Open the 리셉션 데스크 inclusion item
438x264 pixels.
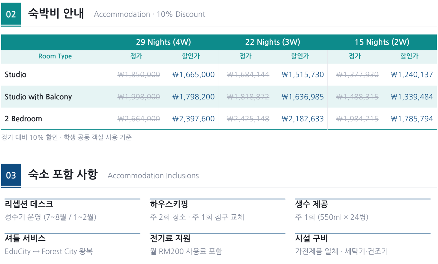pyautogui.click(x=72, y=210)
